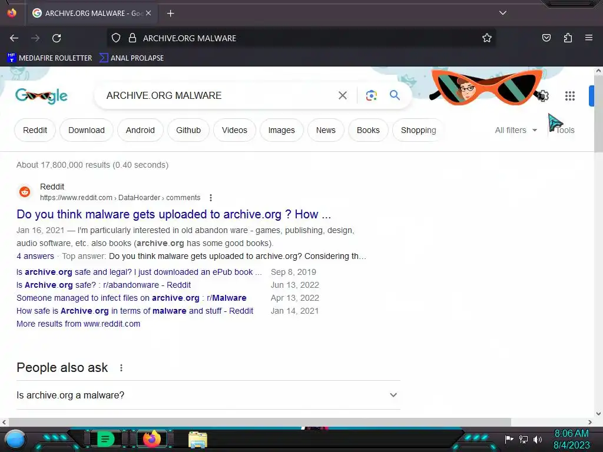Open 'Is Archive.org safe? r/abandonware' link

tap(104, 285)
